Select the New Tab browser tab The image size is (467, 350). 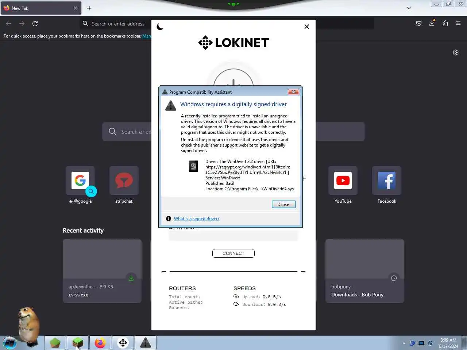point(40,8)
